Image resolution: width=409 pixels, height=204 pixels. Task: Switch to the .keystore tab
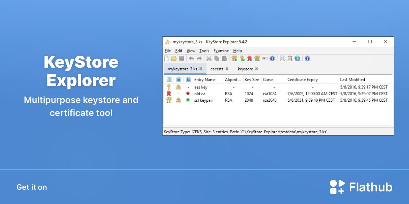pos(245,69)
